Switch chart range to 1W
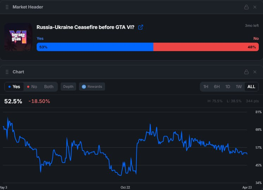Screen dimensions: 263x190 pos(239,87)
